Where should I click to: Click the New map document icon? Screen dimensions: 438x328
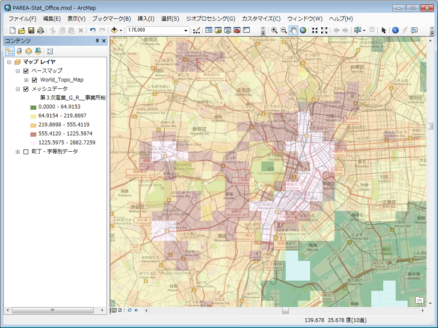pos(12,30)
